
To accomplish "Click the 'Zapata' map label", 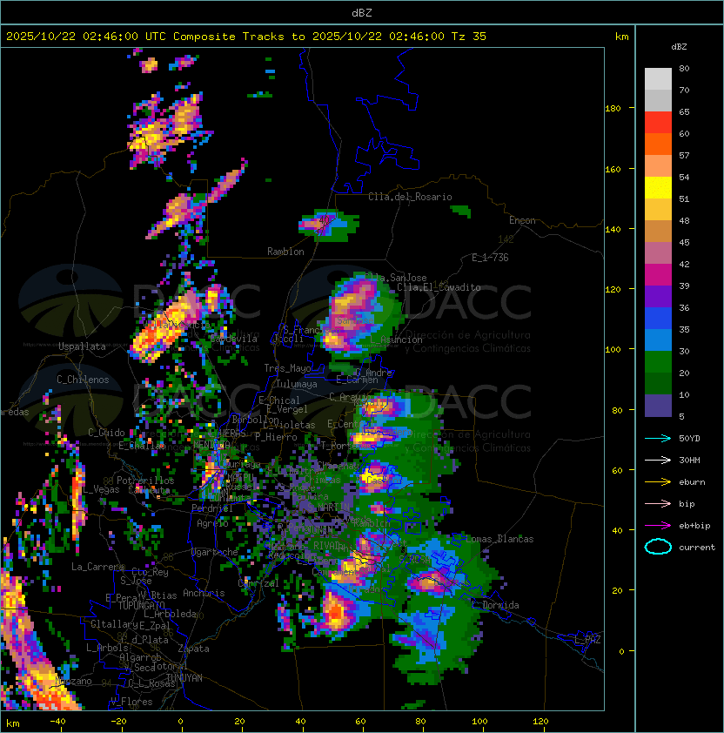I will pos(193,649).
